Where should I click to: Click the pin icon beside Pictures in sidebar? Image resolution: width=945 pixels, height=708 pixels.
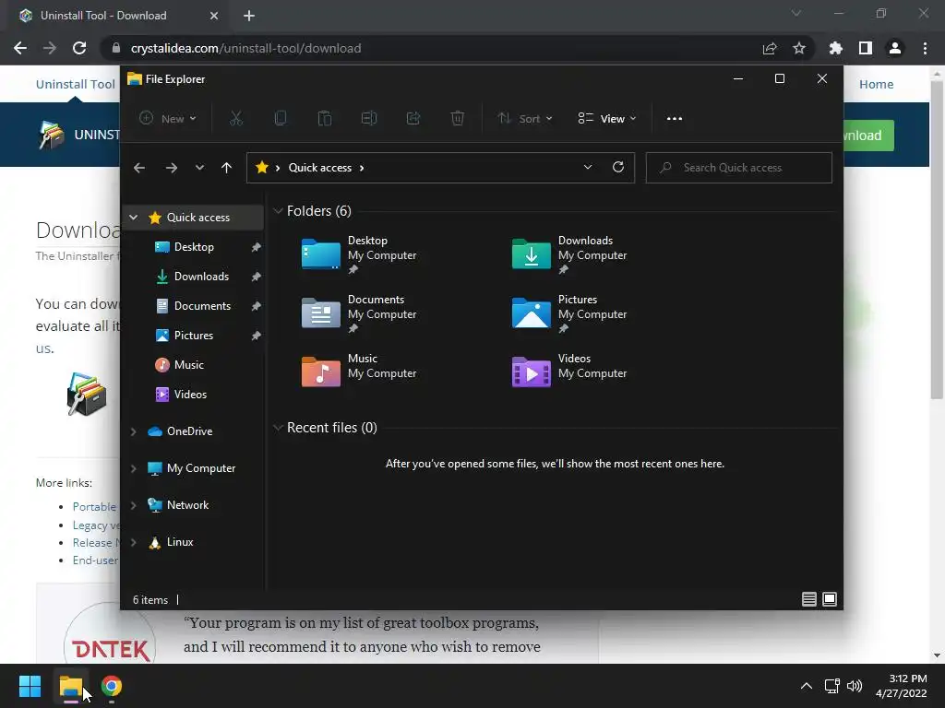point(257,336)
